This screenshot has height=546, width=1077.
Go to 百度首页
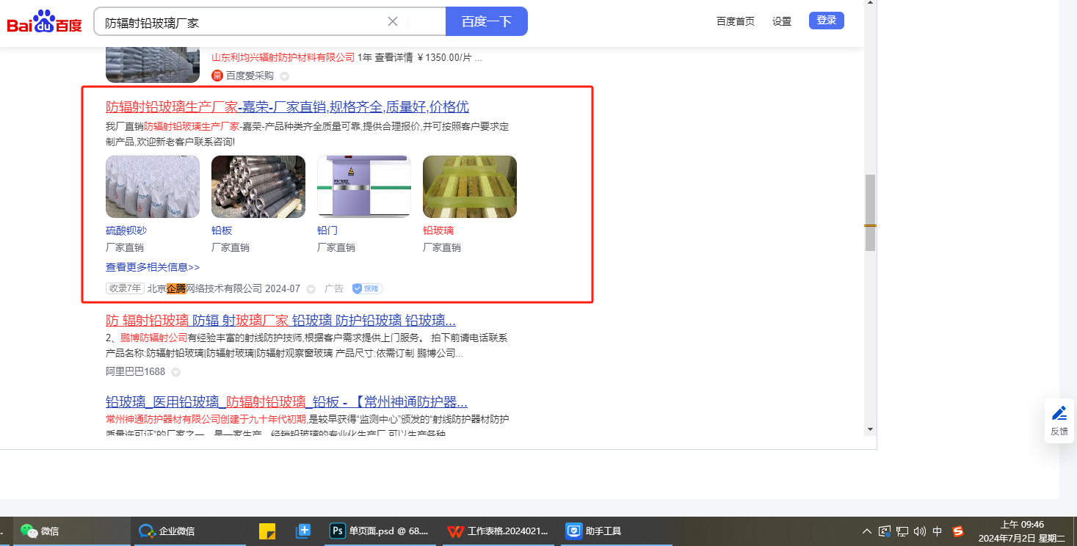click(736, 21)
